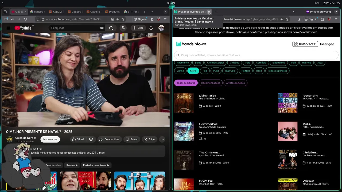Open the picture-in-picture icon in YouTube address bar
Screen dimensions: 342x192
[113, 19]
